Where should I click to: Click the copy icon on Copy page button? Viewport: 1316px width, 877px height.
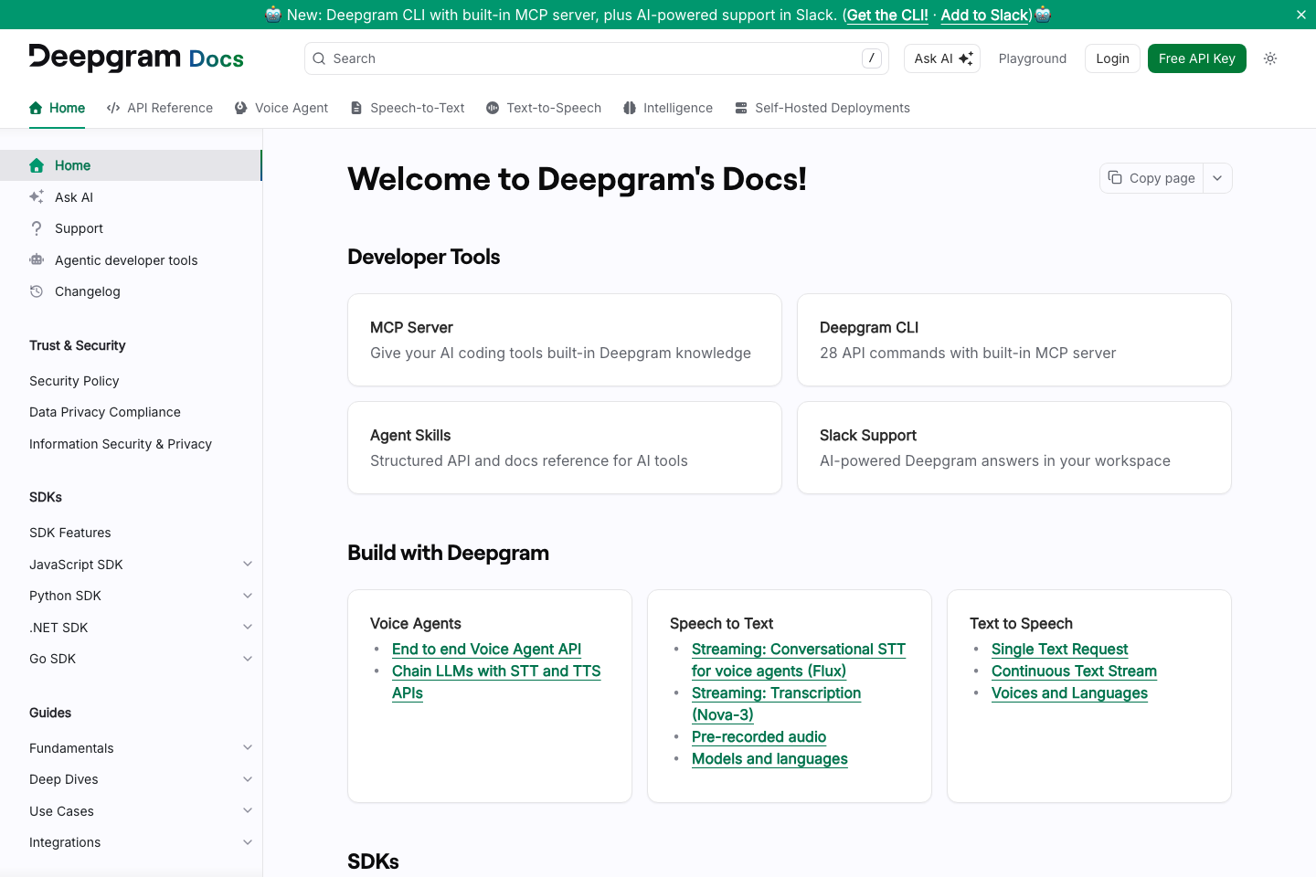tap(1117, 177)
